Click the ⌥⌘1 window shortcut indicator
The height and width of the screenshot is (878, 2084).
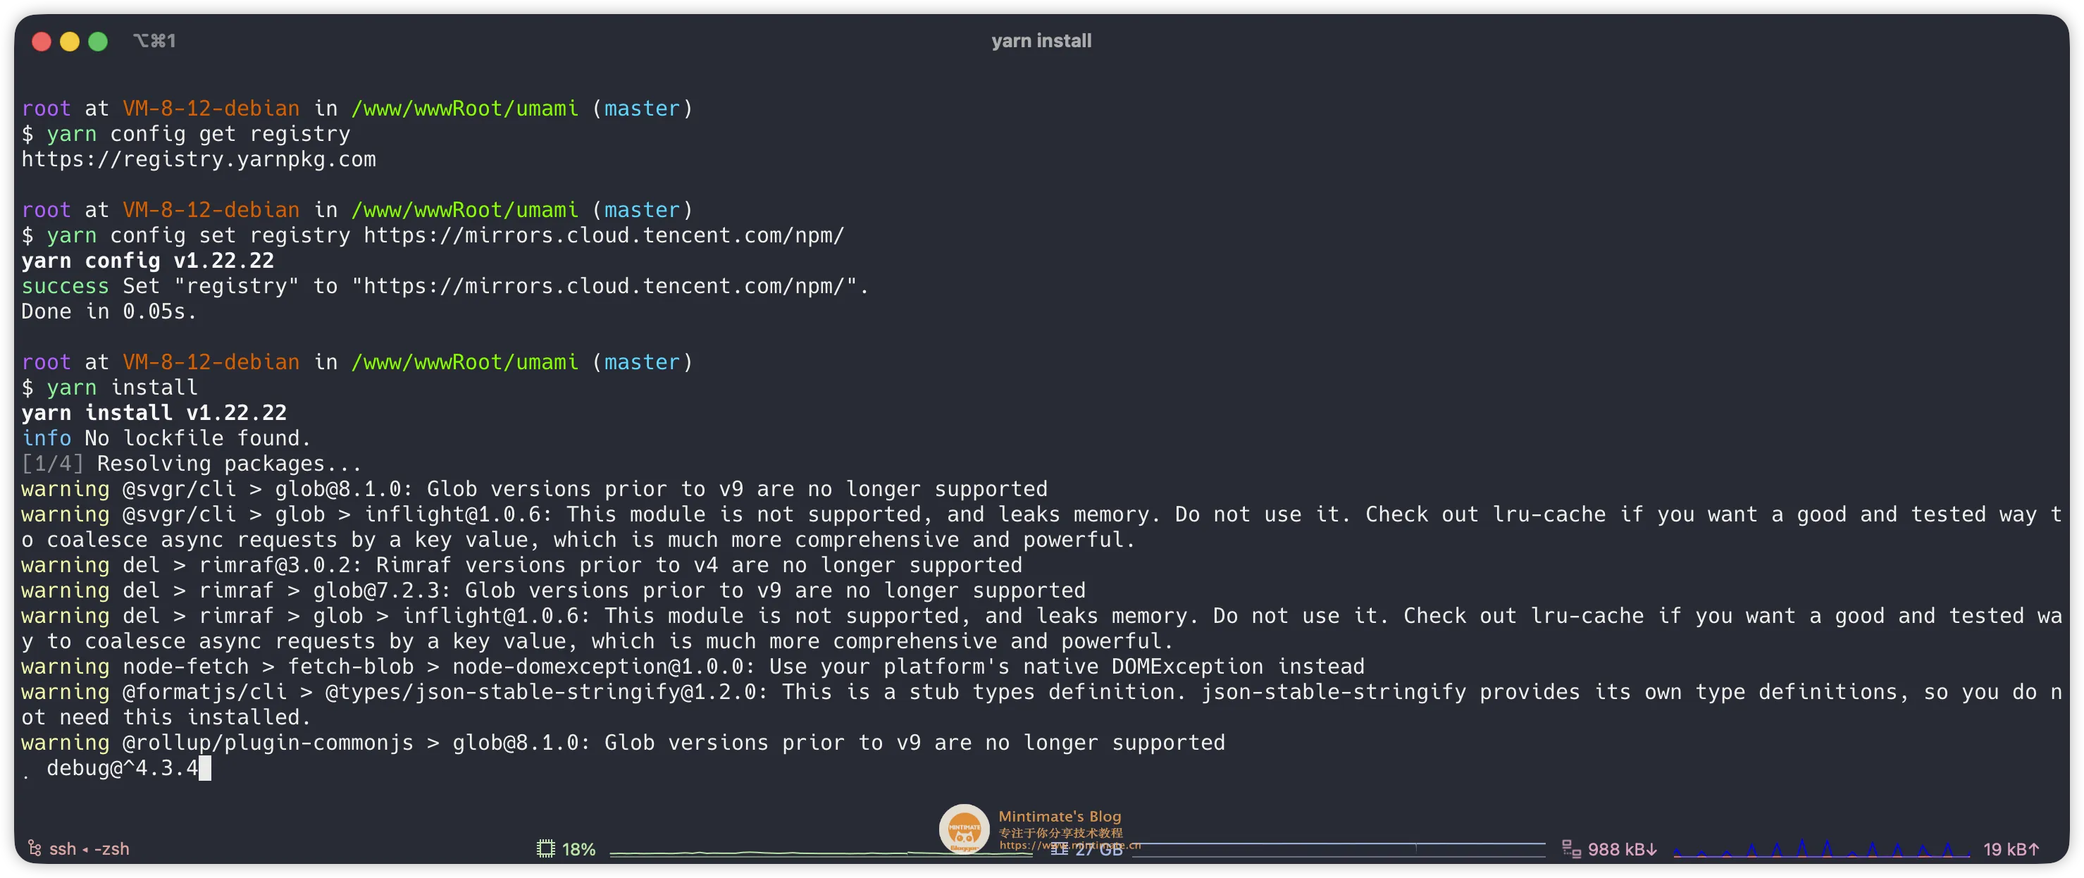coord(154,42)
